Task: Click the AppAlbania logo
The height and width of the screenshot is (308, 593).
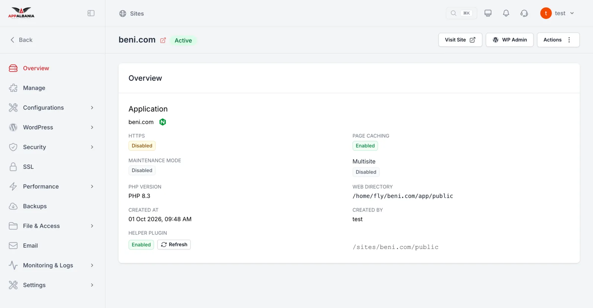Action: pyautogui.click(x=21, y=13)
